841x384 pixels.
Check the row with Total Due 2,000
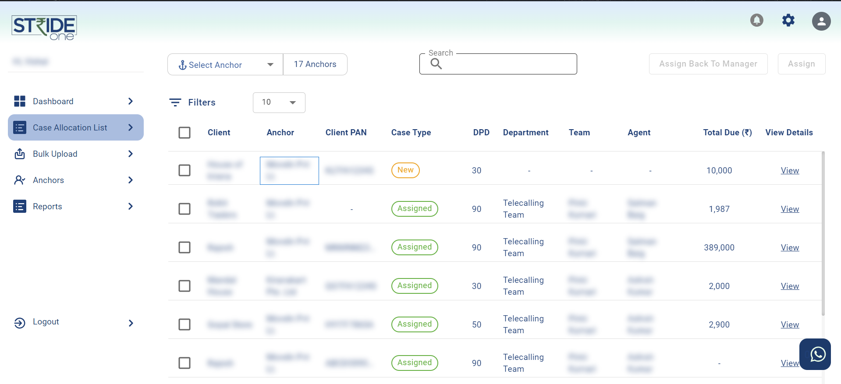coord(185,286)
